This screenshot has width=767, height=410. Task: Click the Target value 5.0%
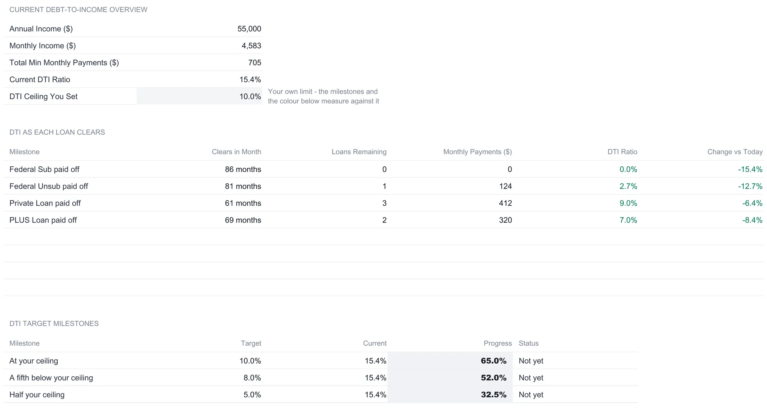[252, 394]
